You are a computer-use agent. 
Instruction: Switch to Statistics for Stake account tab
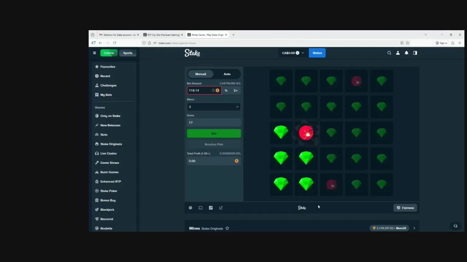[119, 35]
